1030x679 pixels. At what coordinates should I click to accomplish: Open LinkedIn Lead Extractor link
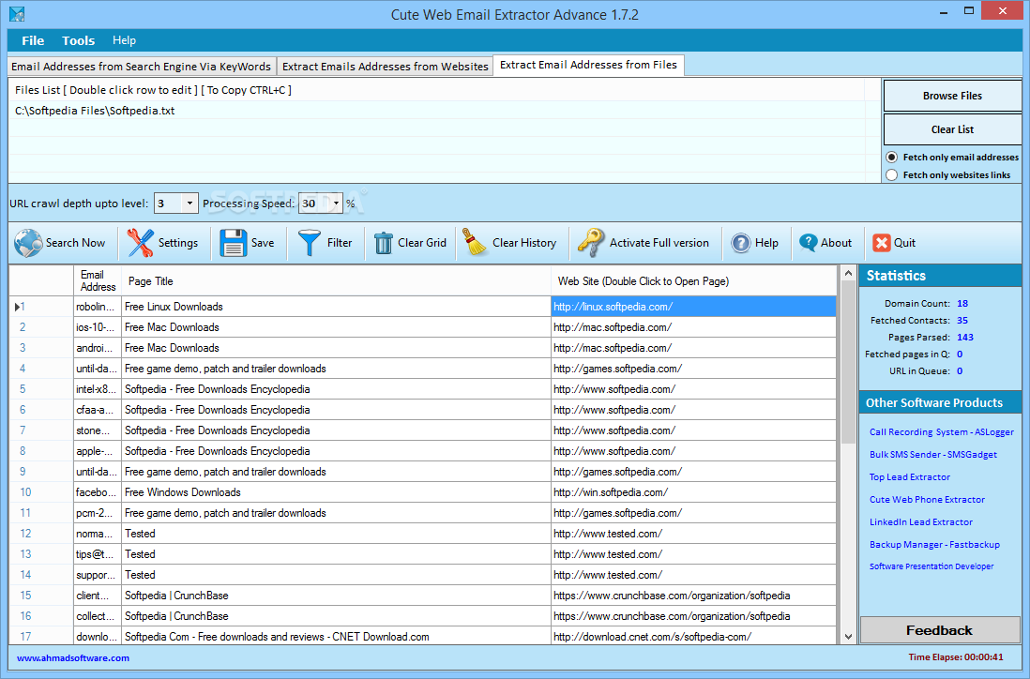pos(921,522)
